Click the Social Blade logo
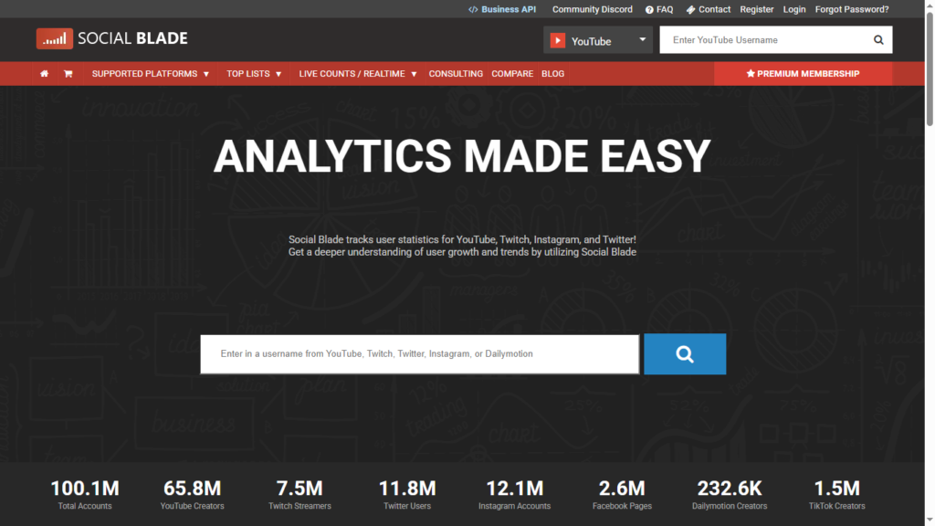Image resolution: width=935 pixels, height=526 pixels. 112,38
